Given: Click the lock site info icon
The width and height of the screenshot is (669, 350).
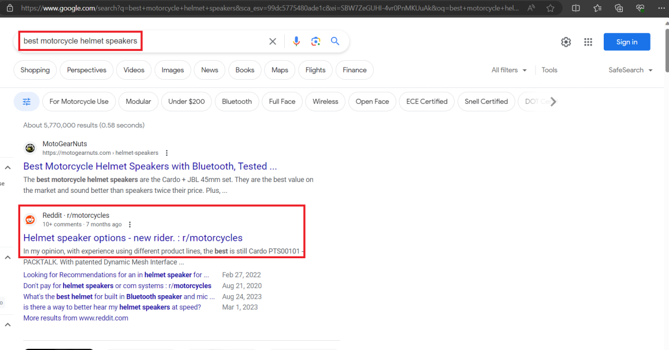Looking at the screenshot, I should tap(10, 8).
